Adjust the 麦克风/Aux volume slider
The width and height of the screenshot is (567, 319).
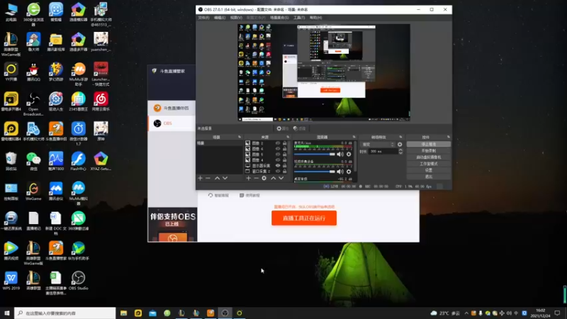315,154
